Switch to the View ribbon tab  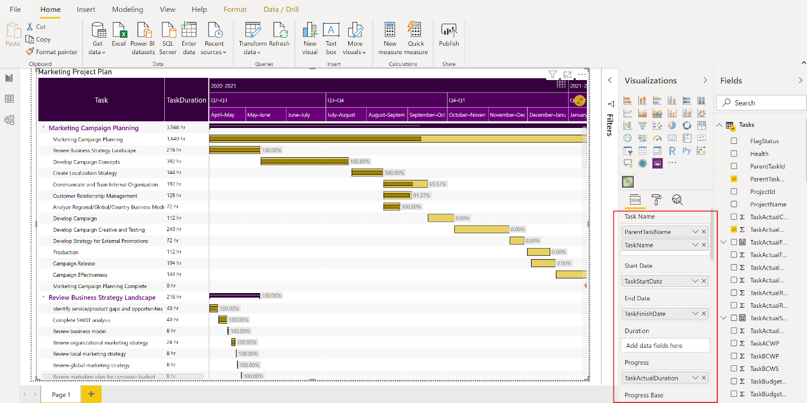pos(168,10)
